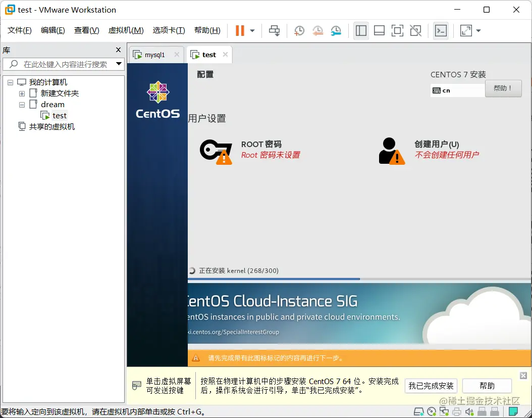Switch to the mysql1 tab

(x=154, y=55)
